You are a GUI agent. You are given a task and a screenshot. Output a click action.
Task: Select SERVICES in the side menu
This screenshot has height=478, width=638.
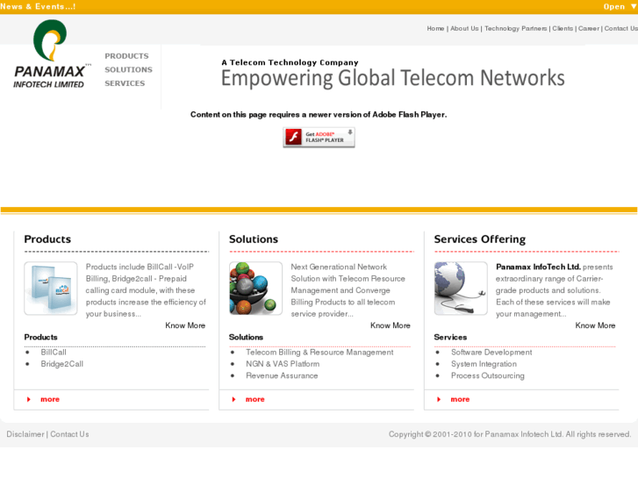coord(125,83)
